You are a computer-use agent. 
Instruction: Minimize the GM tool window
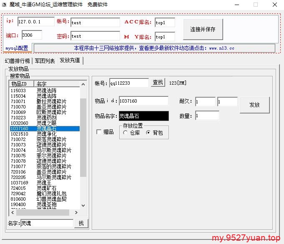tap(237, 5)
